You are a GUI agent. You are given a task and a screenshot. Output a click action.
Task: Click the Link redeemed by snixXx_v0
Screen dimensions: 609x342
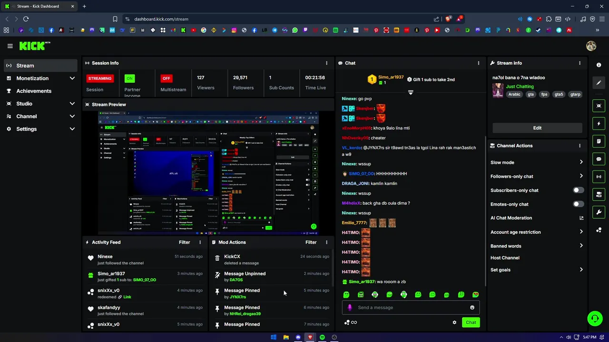pyautogui.click(x=127, y=297)
